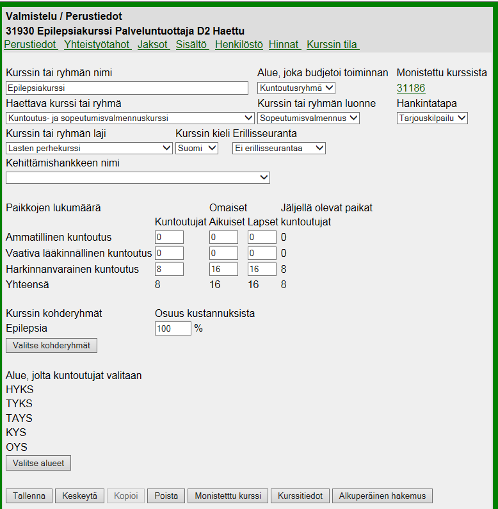Click the Epilepsia cost share percentage field
Screen dimensions: 498x509
[173, 328]
